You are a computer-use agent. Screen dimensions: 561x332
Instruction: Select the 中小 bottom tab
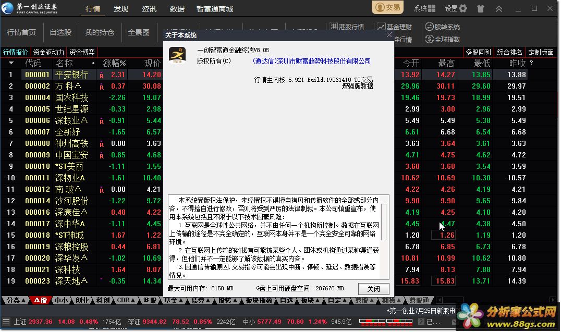(x=61, y=300)
